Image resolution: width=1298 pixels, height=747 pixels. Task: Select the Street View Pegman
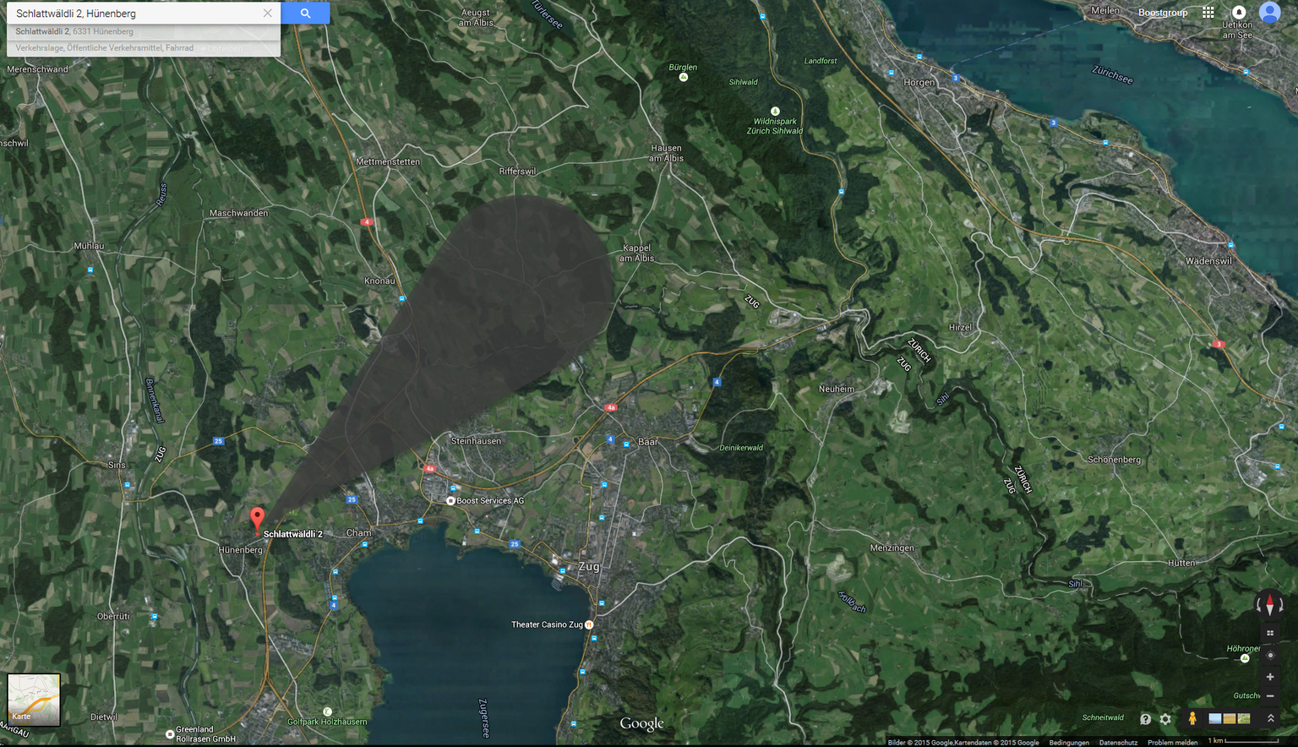click(1192, 718)
